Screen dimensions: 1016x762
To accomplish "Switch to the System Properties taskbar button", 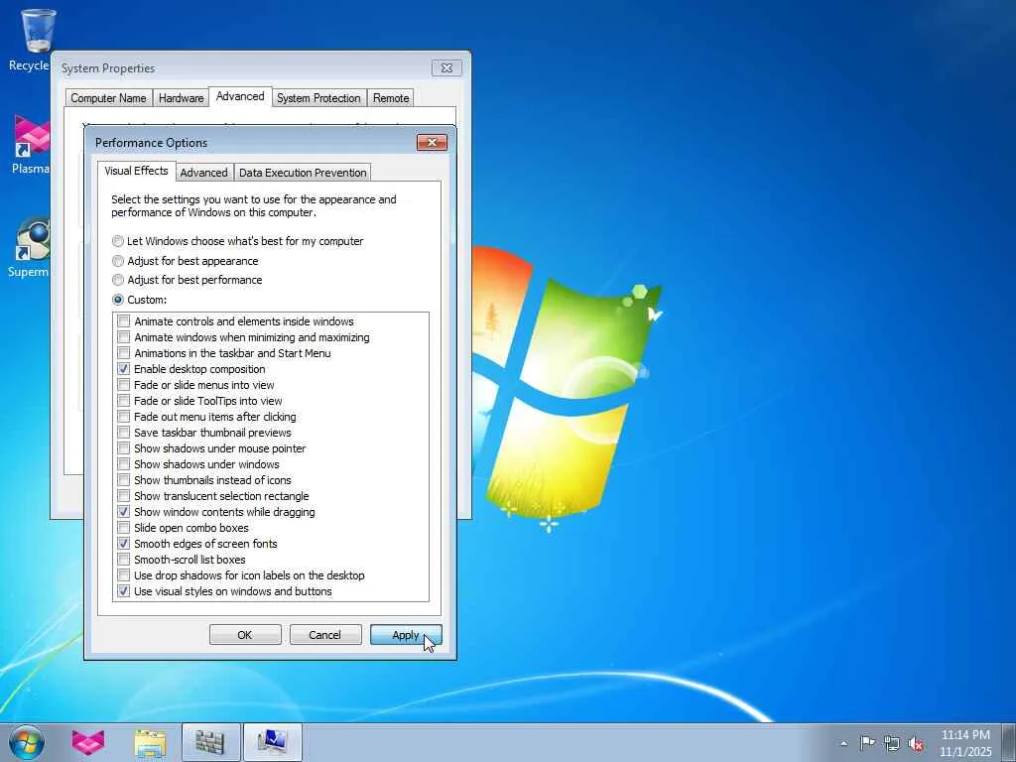I will (272, 742).
